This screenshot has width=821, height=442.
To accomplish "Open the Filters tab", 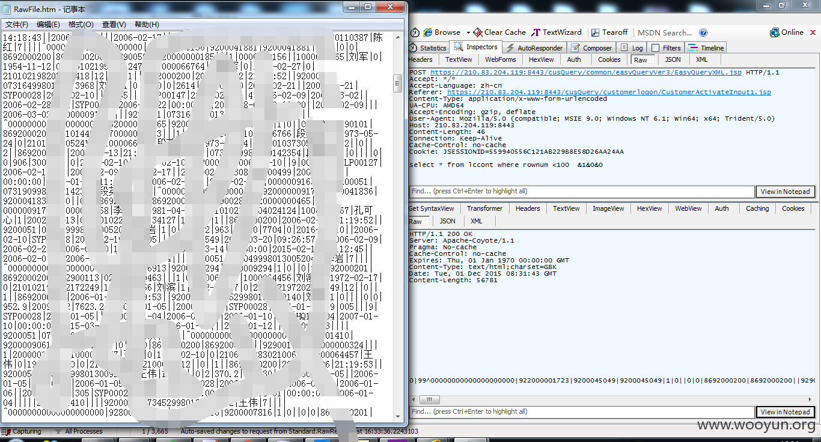I will [666, 48].
